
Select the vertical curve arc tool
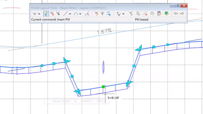click(x=76, y=14)
